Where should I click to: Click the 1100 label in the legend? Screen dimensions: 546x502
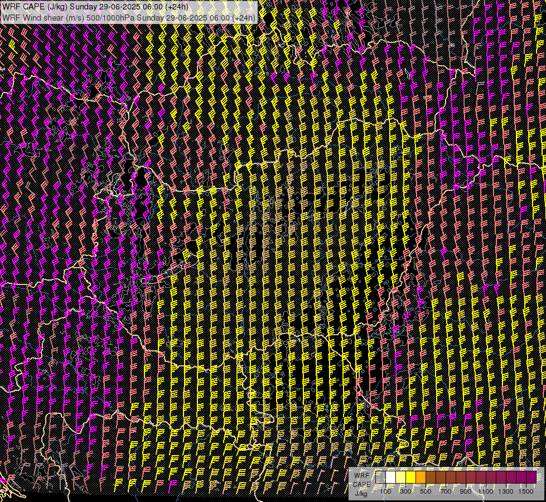click(x=485, y=491)
